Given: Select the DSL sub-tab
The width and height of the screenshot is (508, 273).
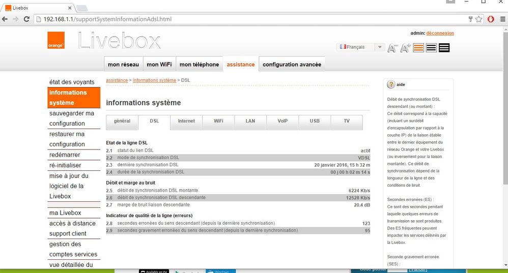Looking at the screenshot, I should 154,122.
